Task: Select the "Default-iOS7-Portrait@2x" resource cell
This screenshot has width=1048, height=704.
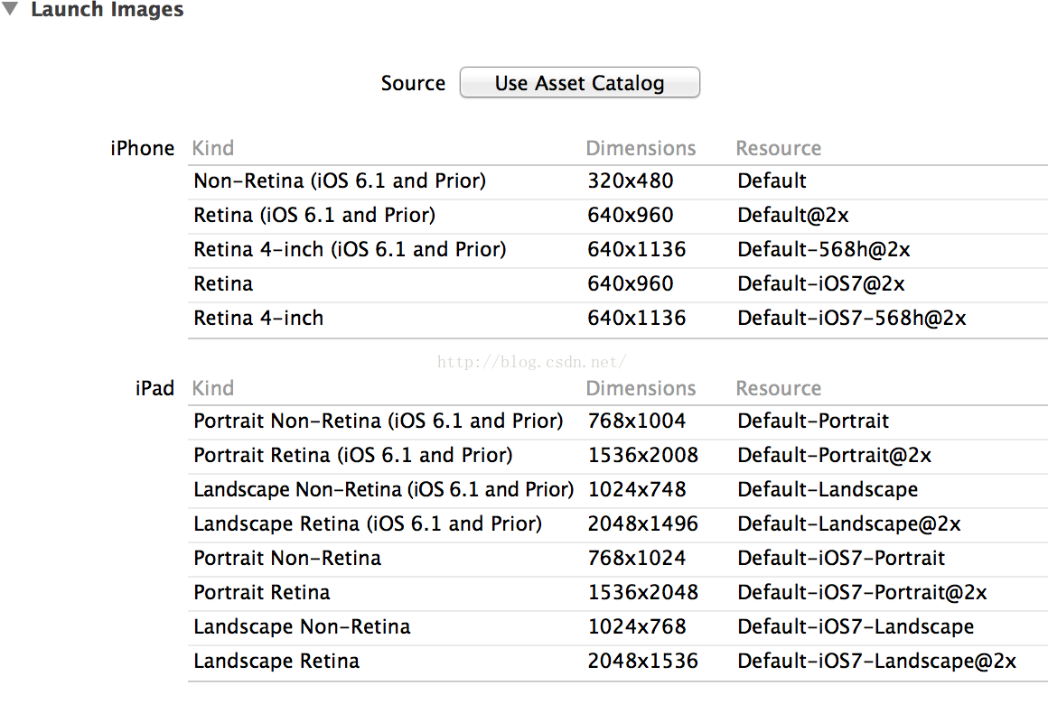Action: tap(863, 592)
